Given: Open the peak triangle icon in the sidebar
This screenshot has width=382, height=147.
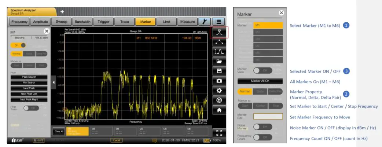Looking at the screenshot, I should (x=219, y=42).
